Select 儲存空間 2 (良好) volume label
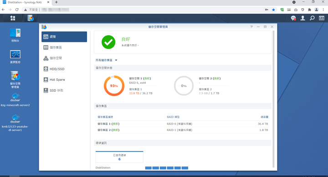Image resolution: width=328 pixels, height=177 pixels. [x=210, y=78]
